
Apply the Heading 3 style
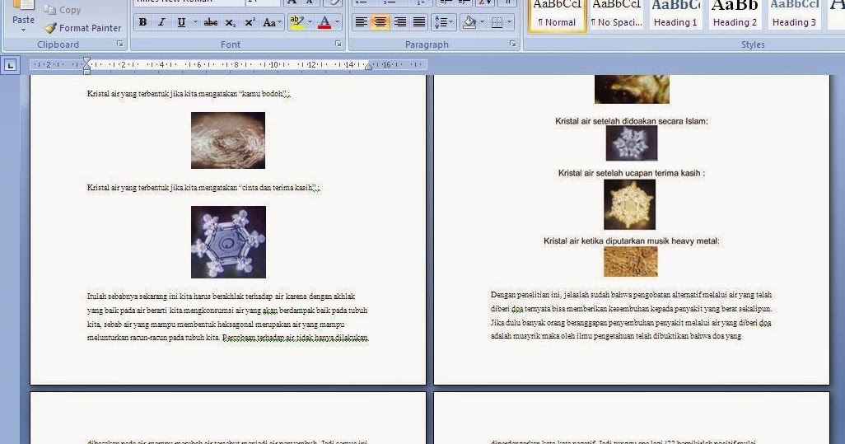click(x=794, y=15)
